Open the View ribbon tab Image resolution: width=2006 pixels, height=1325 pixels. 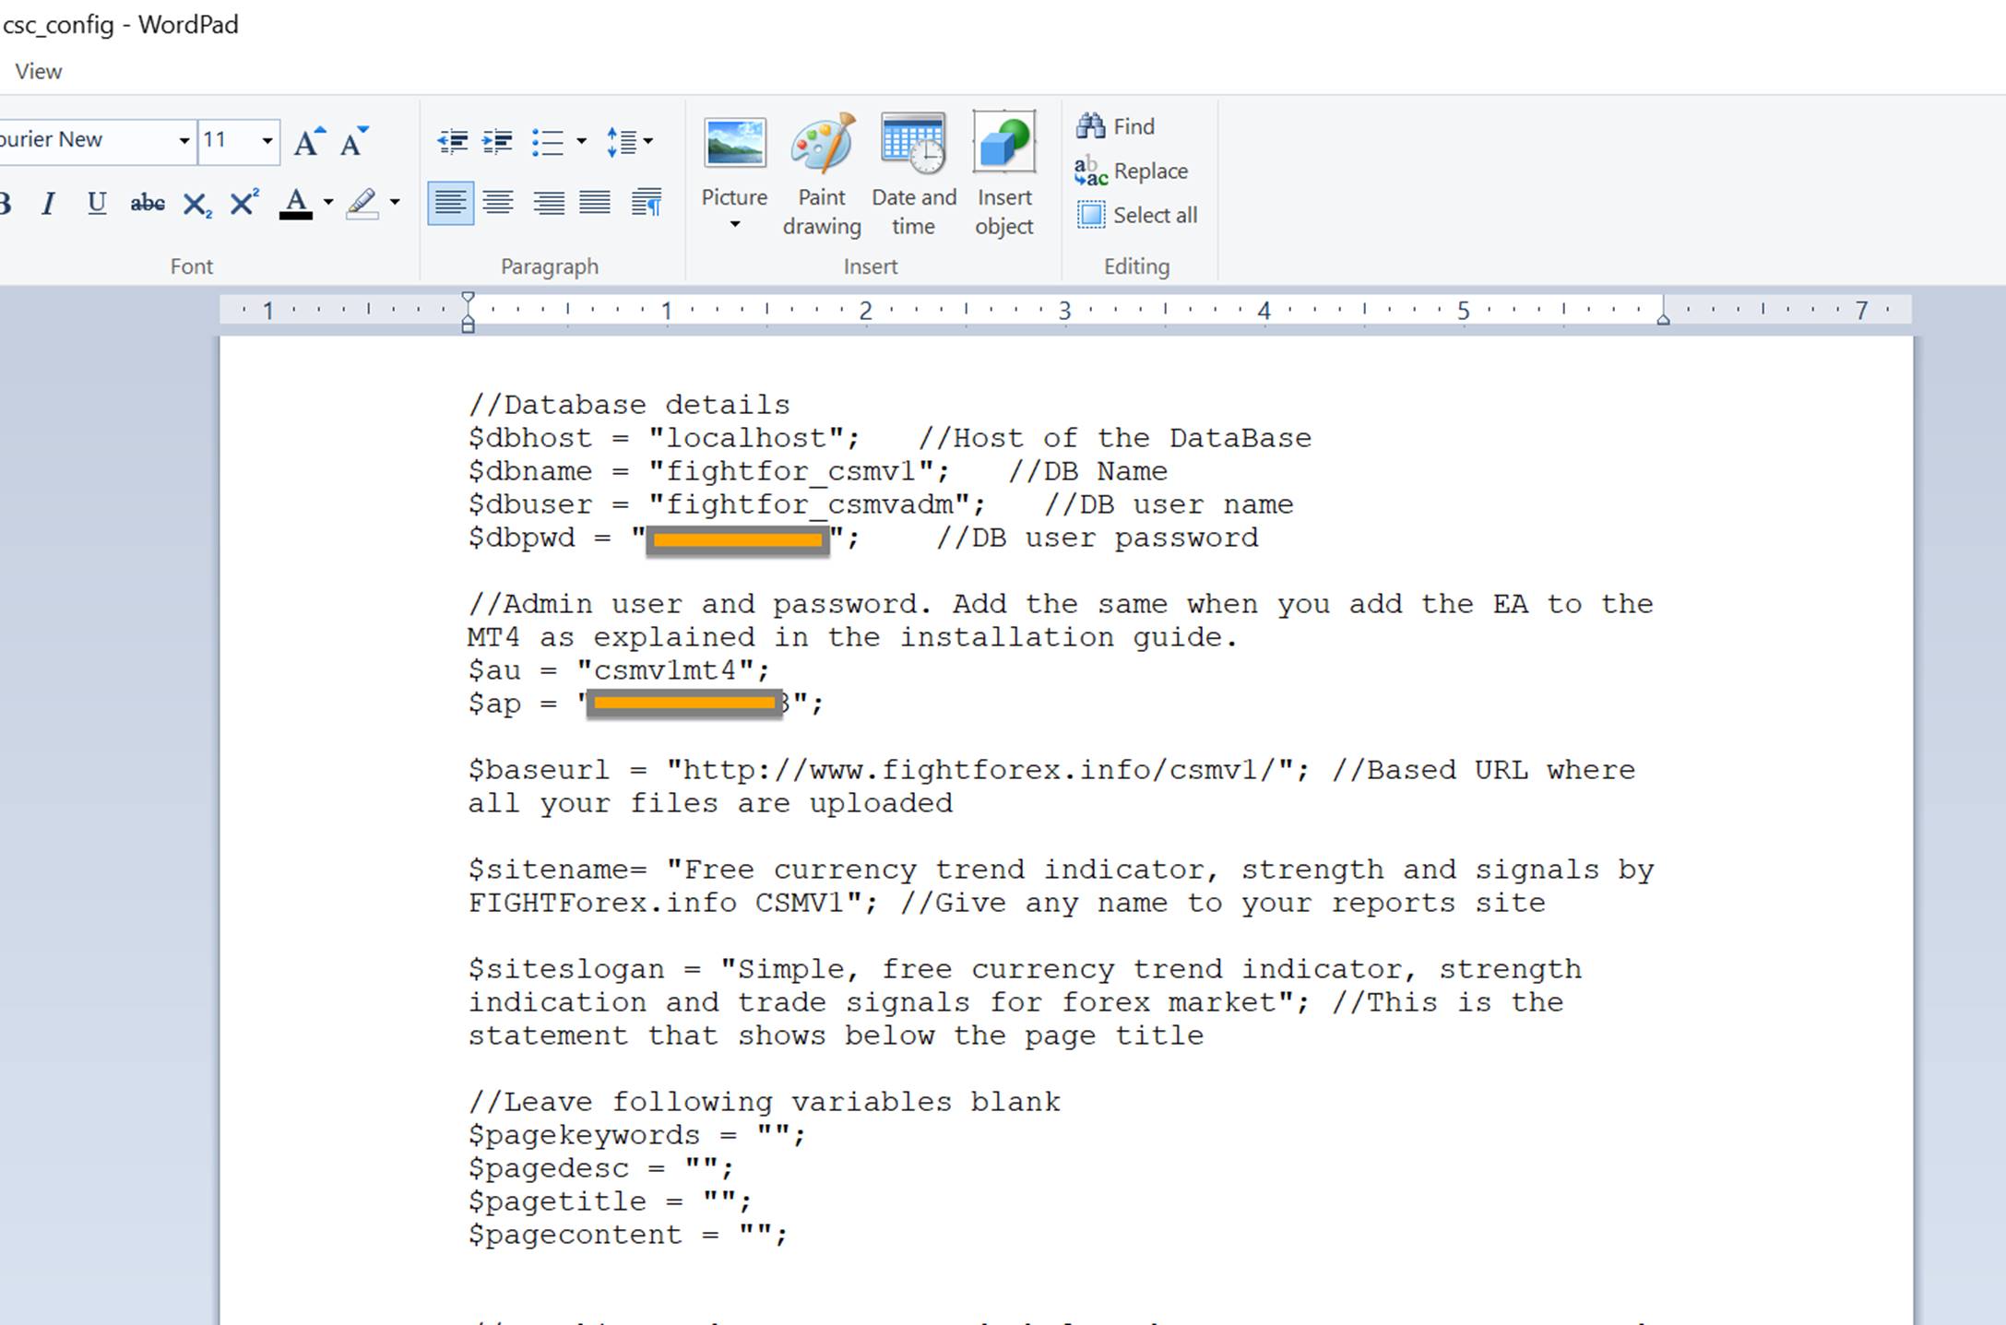click(x=38, y=71)
